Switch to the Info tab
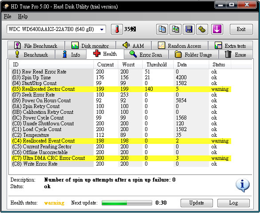The width and height of the screenshot is (260, 213). [71, 54]
